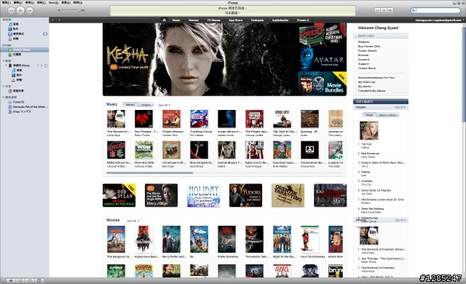
Task: Click the low volume speaker icon
Action: point(59,10)
